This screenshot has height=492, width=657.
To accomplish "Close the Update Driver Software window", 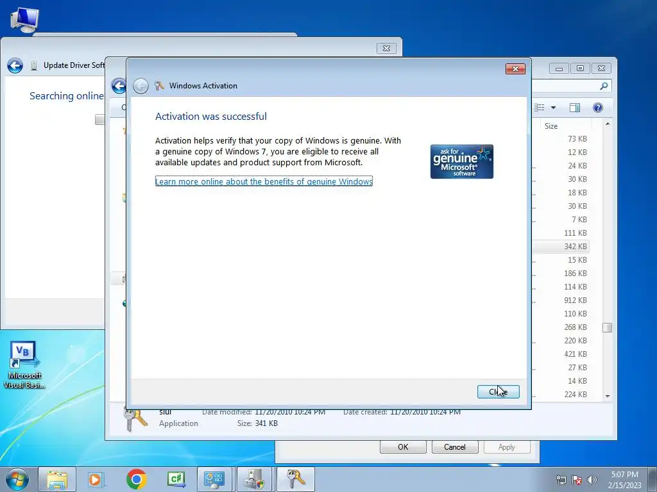I will (386, 49).
